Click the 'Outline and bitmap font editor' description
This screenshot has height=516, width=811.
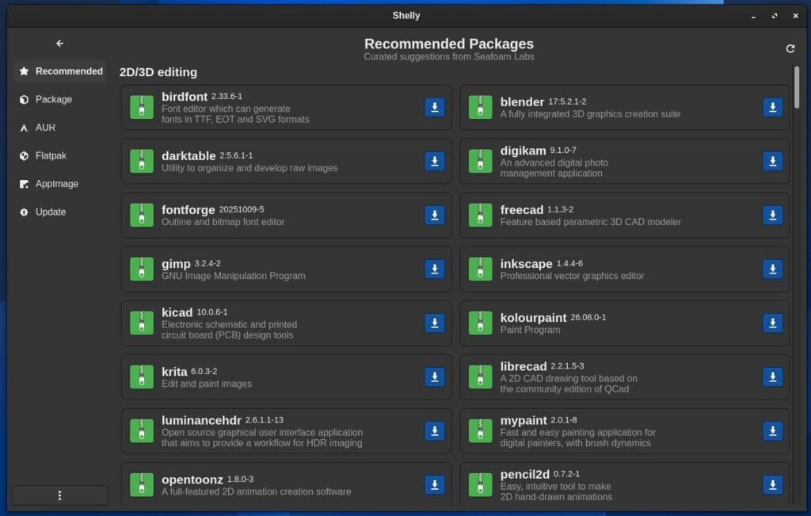(223, 222)
